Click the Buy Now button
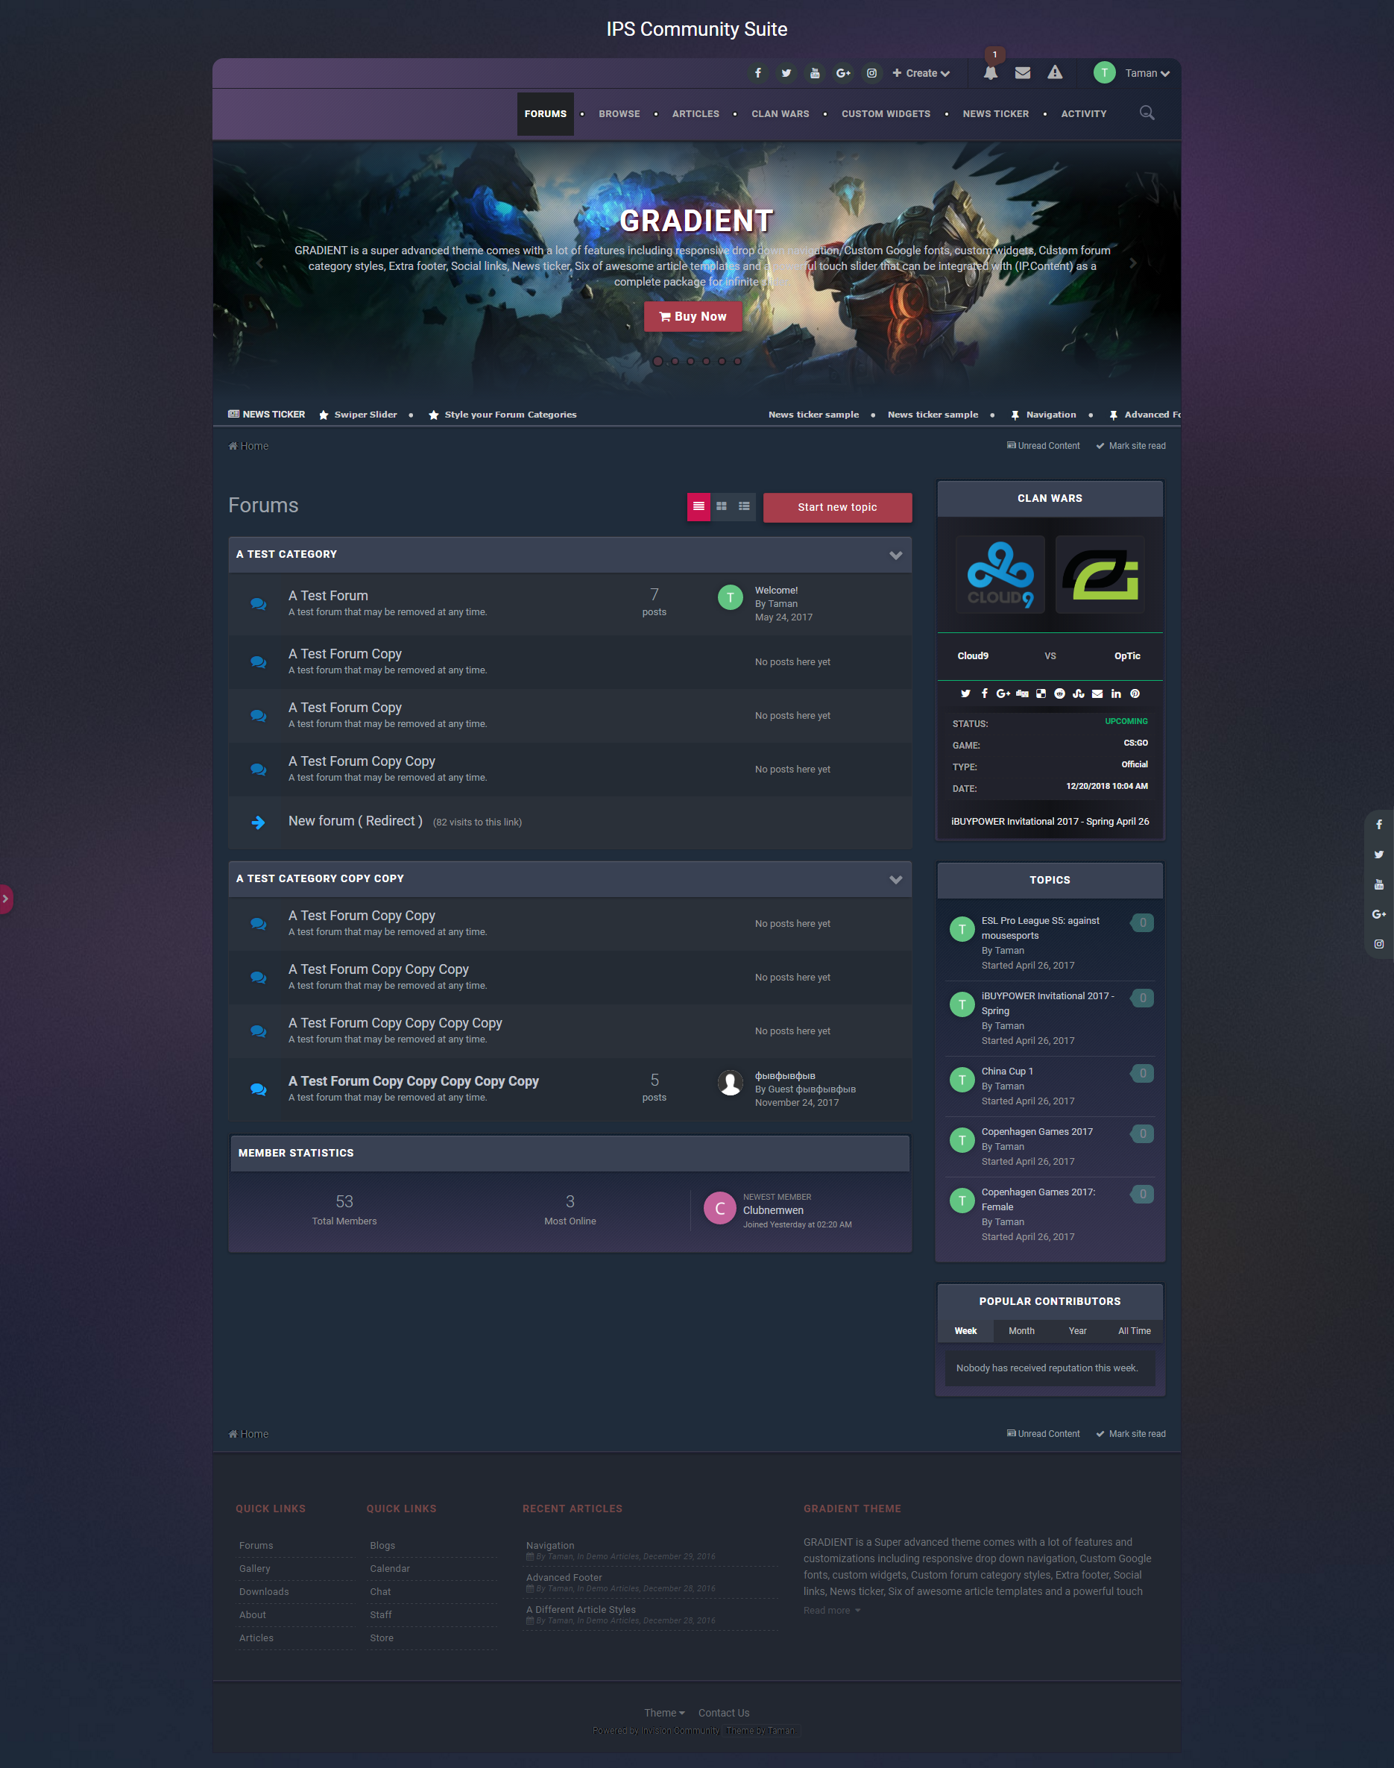 pyautogui.click(x=693, y=317)
